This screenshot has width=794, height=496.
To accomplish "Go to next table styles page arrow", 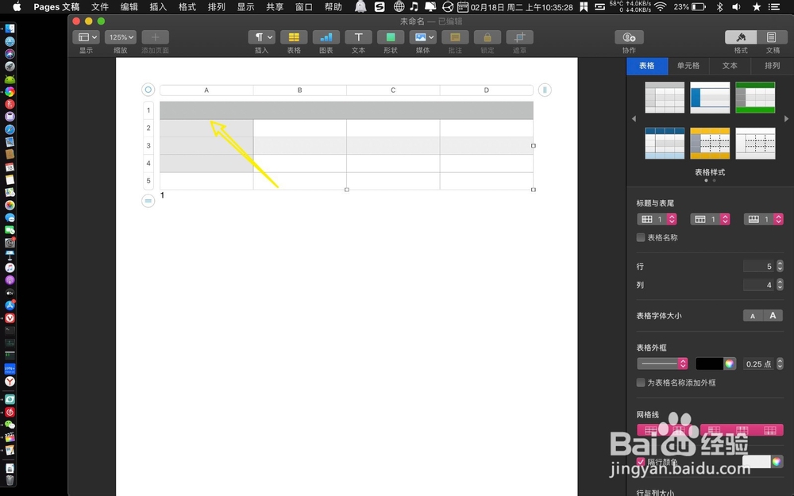I will (786, 119).
